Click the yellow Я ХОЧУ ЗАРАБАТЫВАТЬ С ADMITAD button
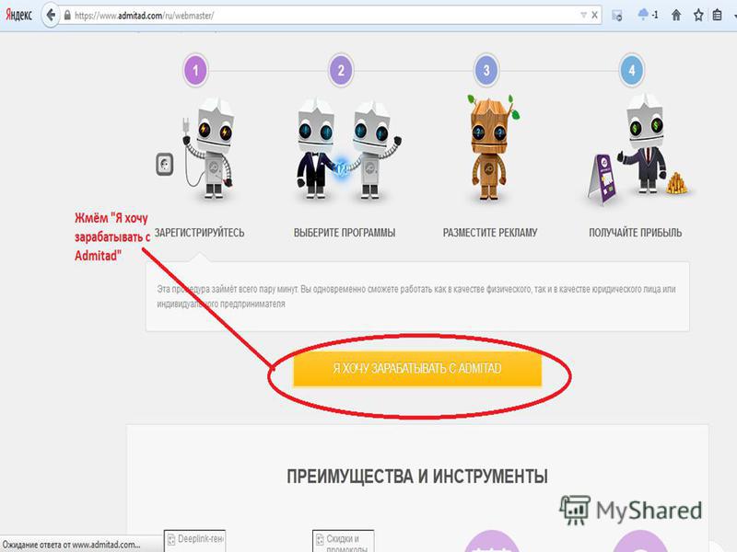This screenshot has height=552, width=737. click(x=417, y=369)
